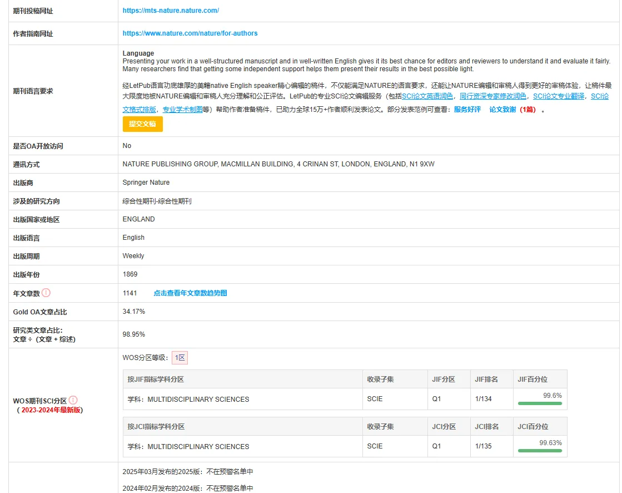The image size is (622, 493).
Task: View the 点击查看年文章数趋势图 trend chart link
Action: pyautogui.click(x=190, y=293)
